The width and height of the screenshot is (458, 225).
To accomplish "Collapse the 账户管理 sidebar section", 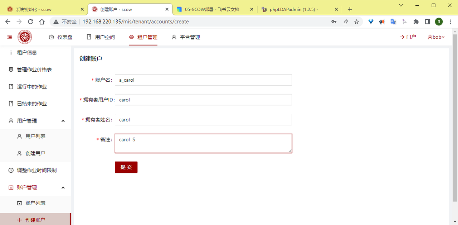I will click(63, 187).
